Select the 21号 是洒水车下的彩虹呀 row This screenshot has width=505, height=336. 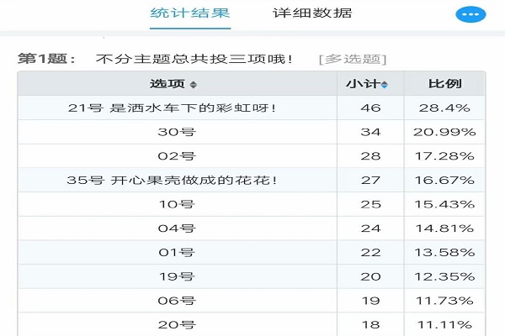coord(251,108)
